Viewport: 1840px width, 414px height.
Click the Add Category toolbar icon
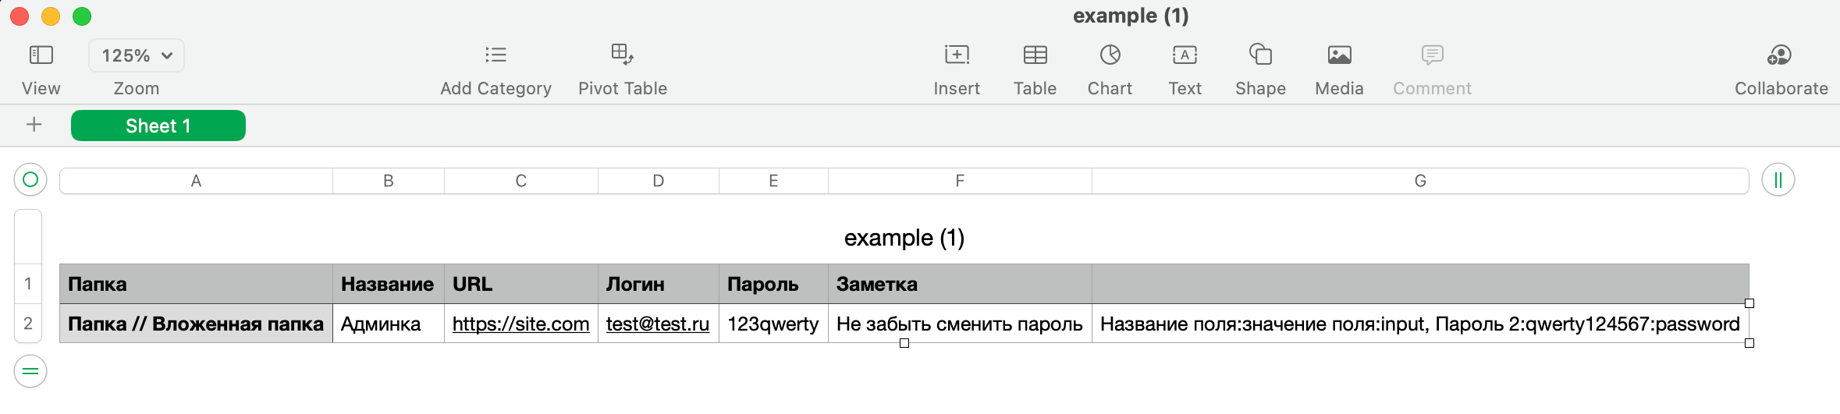tap(496, 55)
